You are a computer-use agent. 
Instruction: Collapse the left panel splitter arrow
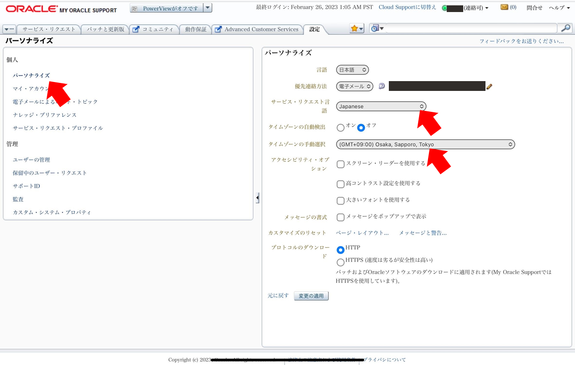pos(257,198)
